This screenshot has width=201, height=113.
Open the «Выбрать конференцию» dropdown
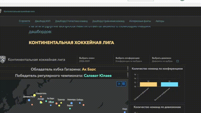[131, 60]
